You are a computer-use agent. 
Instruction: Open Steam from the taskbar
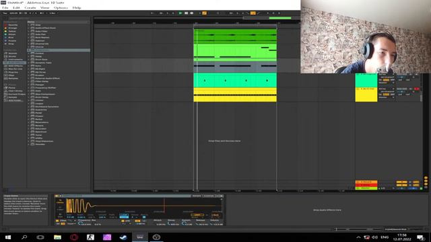(x=123, y=237)
